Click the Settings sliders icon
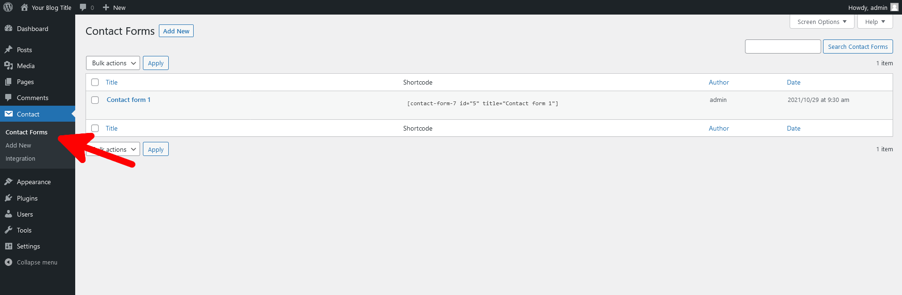Screen dimensions: 902x295 8,246
